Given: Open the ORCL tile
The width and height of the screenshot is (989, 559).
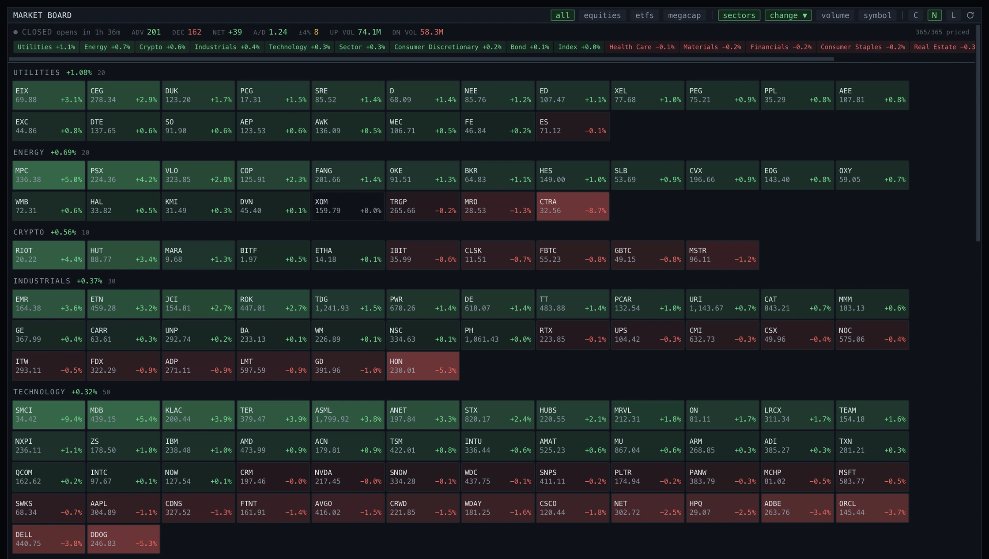Looking at the screenshot, I should tap(872, 508).
